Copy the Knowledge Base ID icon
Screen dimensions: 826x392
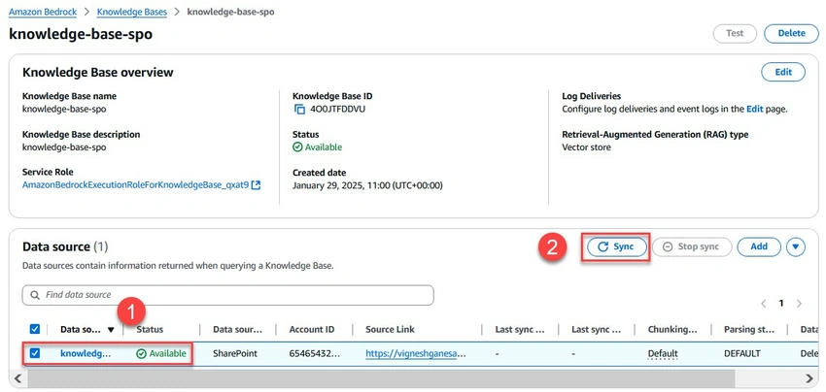coord(299,110)
